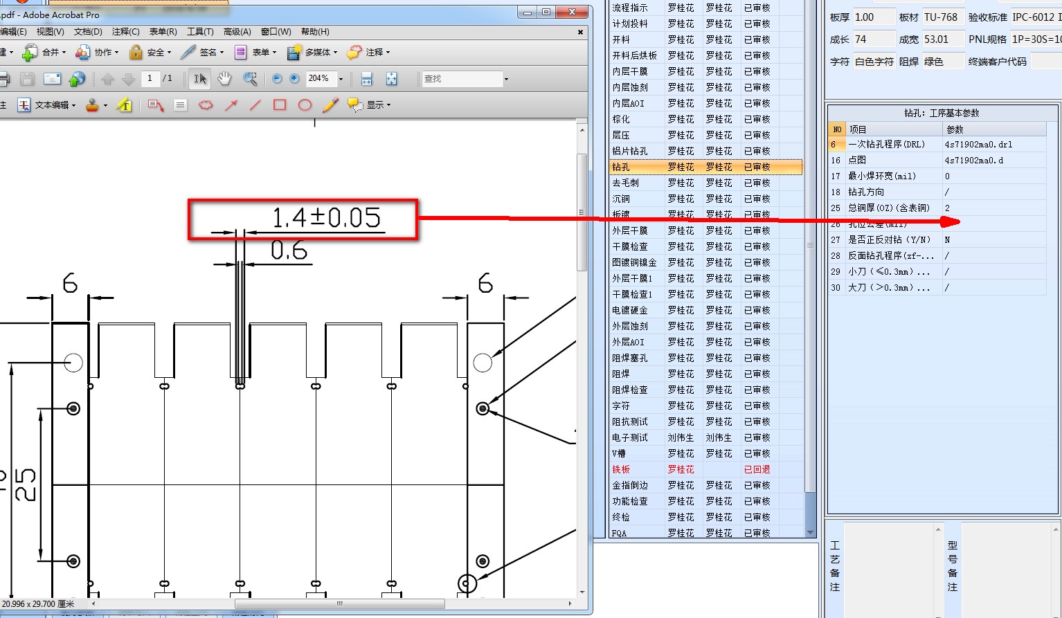Image resolution: width=1062 pixels, height=618 pixels.
Task: Click the Fit Page icon
Action: [392, 79]
